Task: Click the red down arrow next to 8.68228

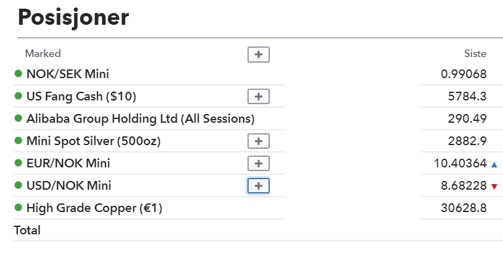Action: [x=494, y=187]
